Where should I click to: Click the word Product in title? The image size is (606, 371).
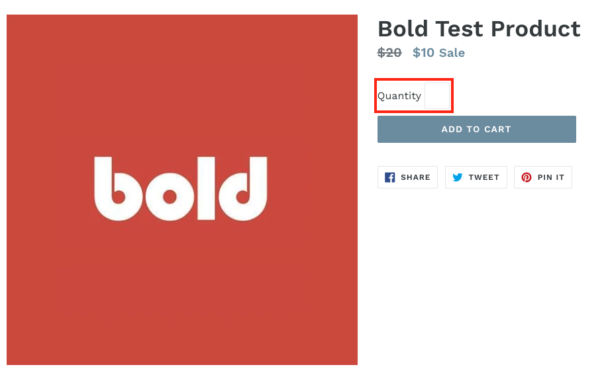point(536,28)
